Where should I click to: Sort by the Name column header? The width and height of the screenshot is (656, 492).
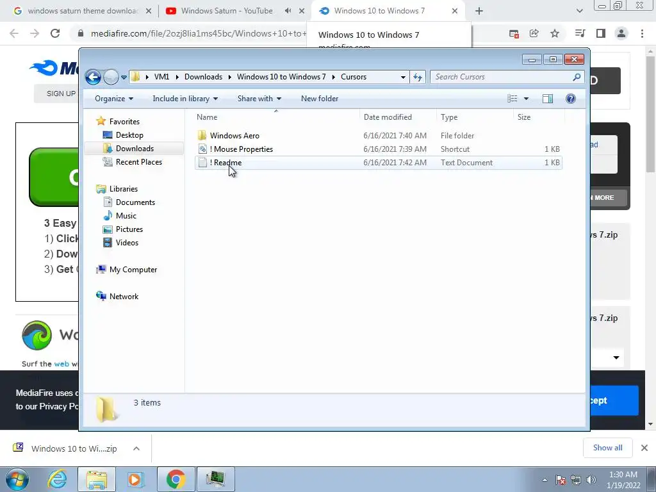click(x=276, y=117)
